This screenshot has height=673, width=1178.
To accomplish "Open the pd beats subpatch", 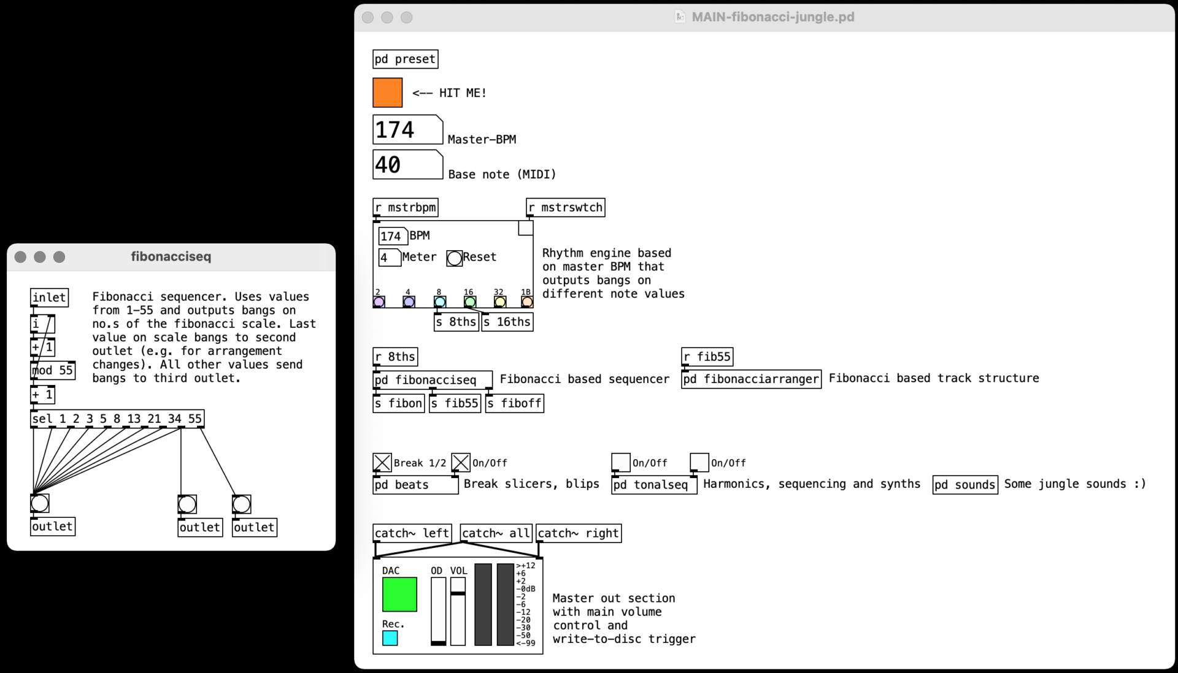I will coord(415,485).
